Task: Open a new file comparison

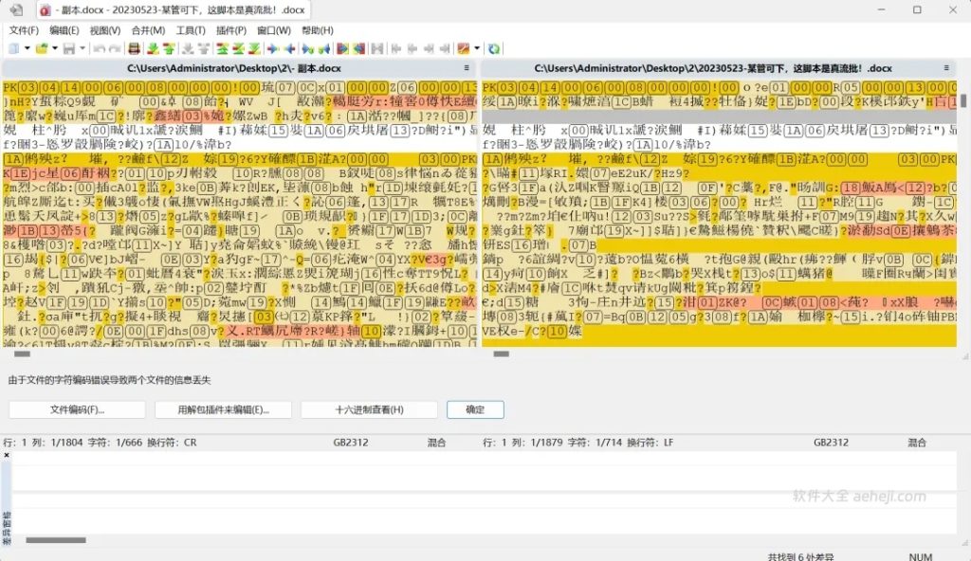Action: (x=13, y=47)
